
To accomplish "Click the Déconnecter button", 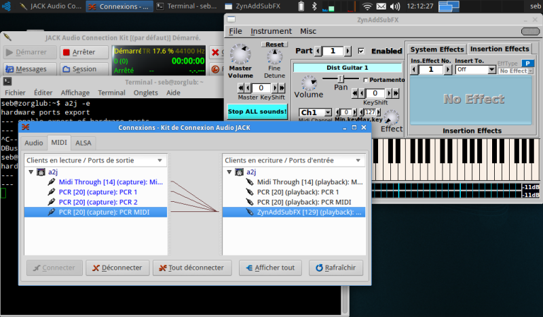I will click(x=117, y=268).
